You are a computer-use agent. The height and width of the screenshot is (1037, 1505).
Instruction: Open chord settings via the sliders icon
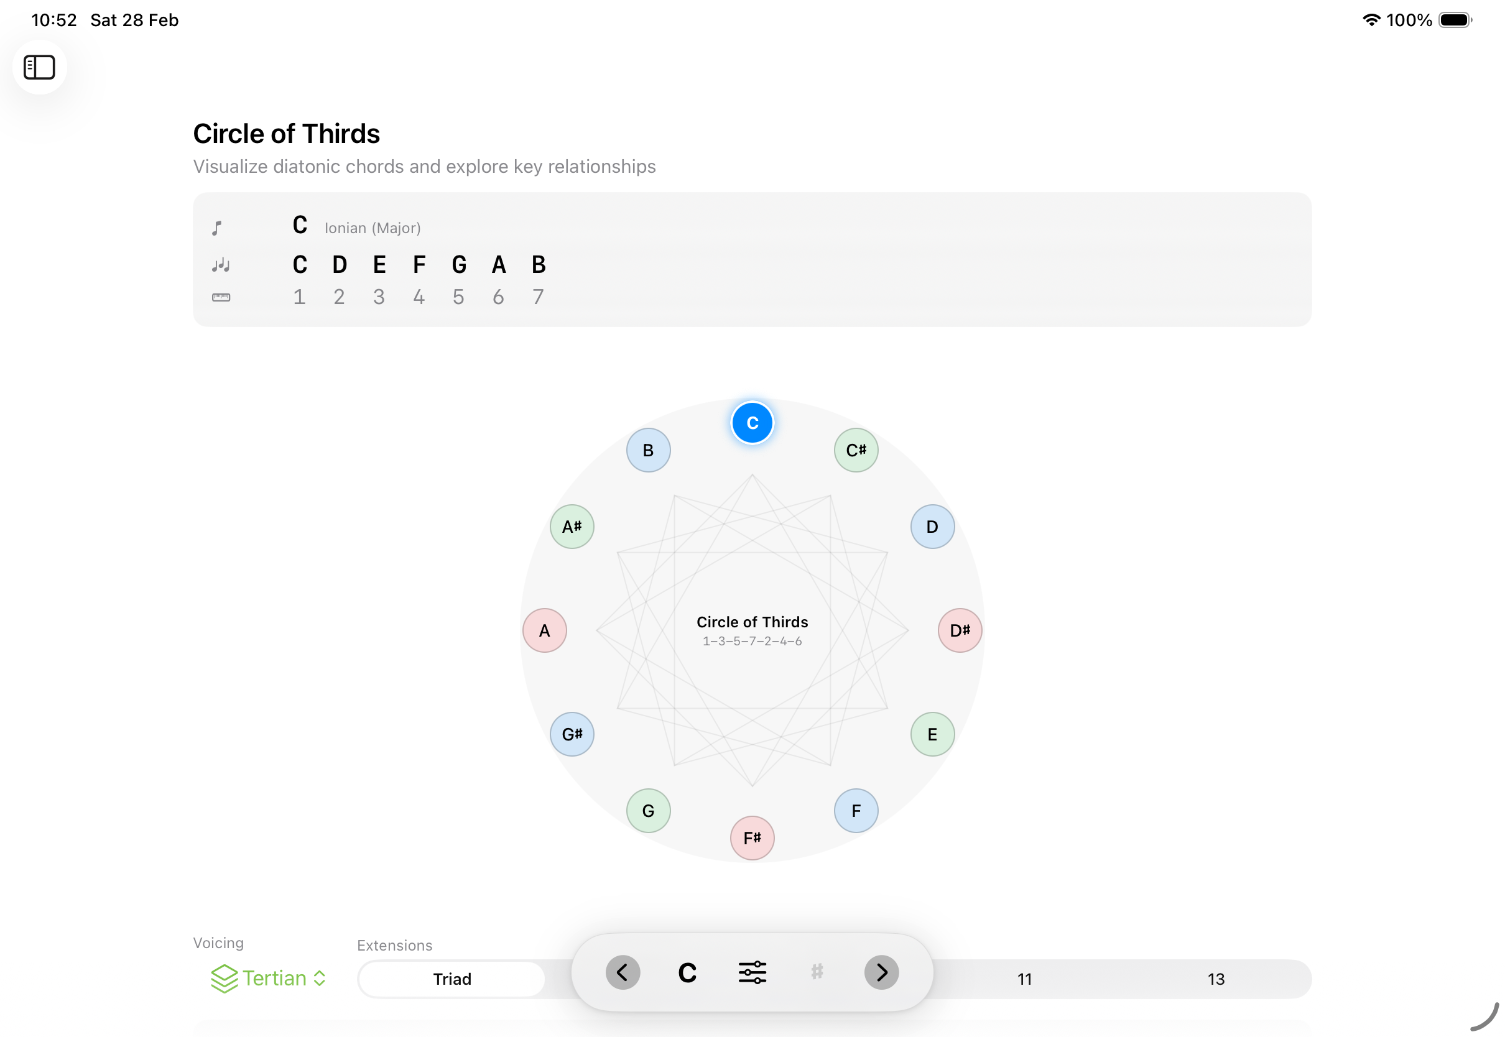[x=752, y=973]
